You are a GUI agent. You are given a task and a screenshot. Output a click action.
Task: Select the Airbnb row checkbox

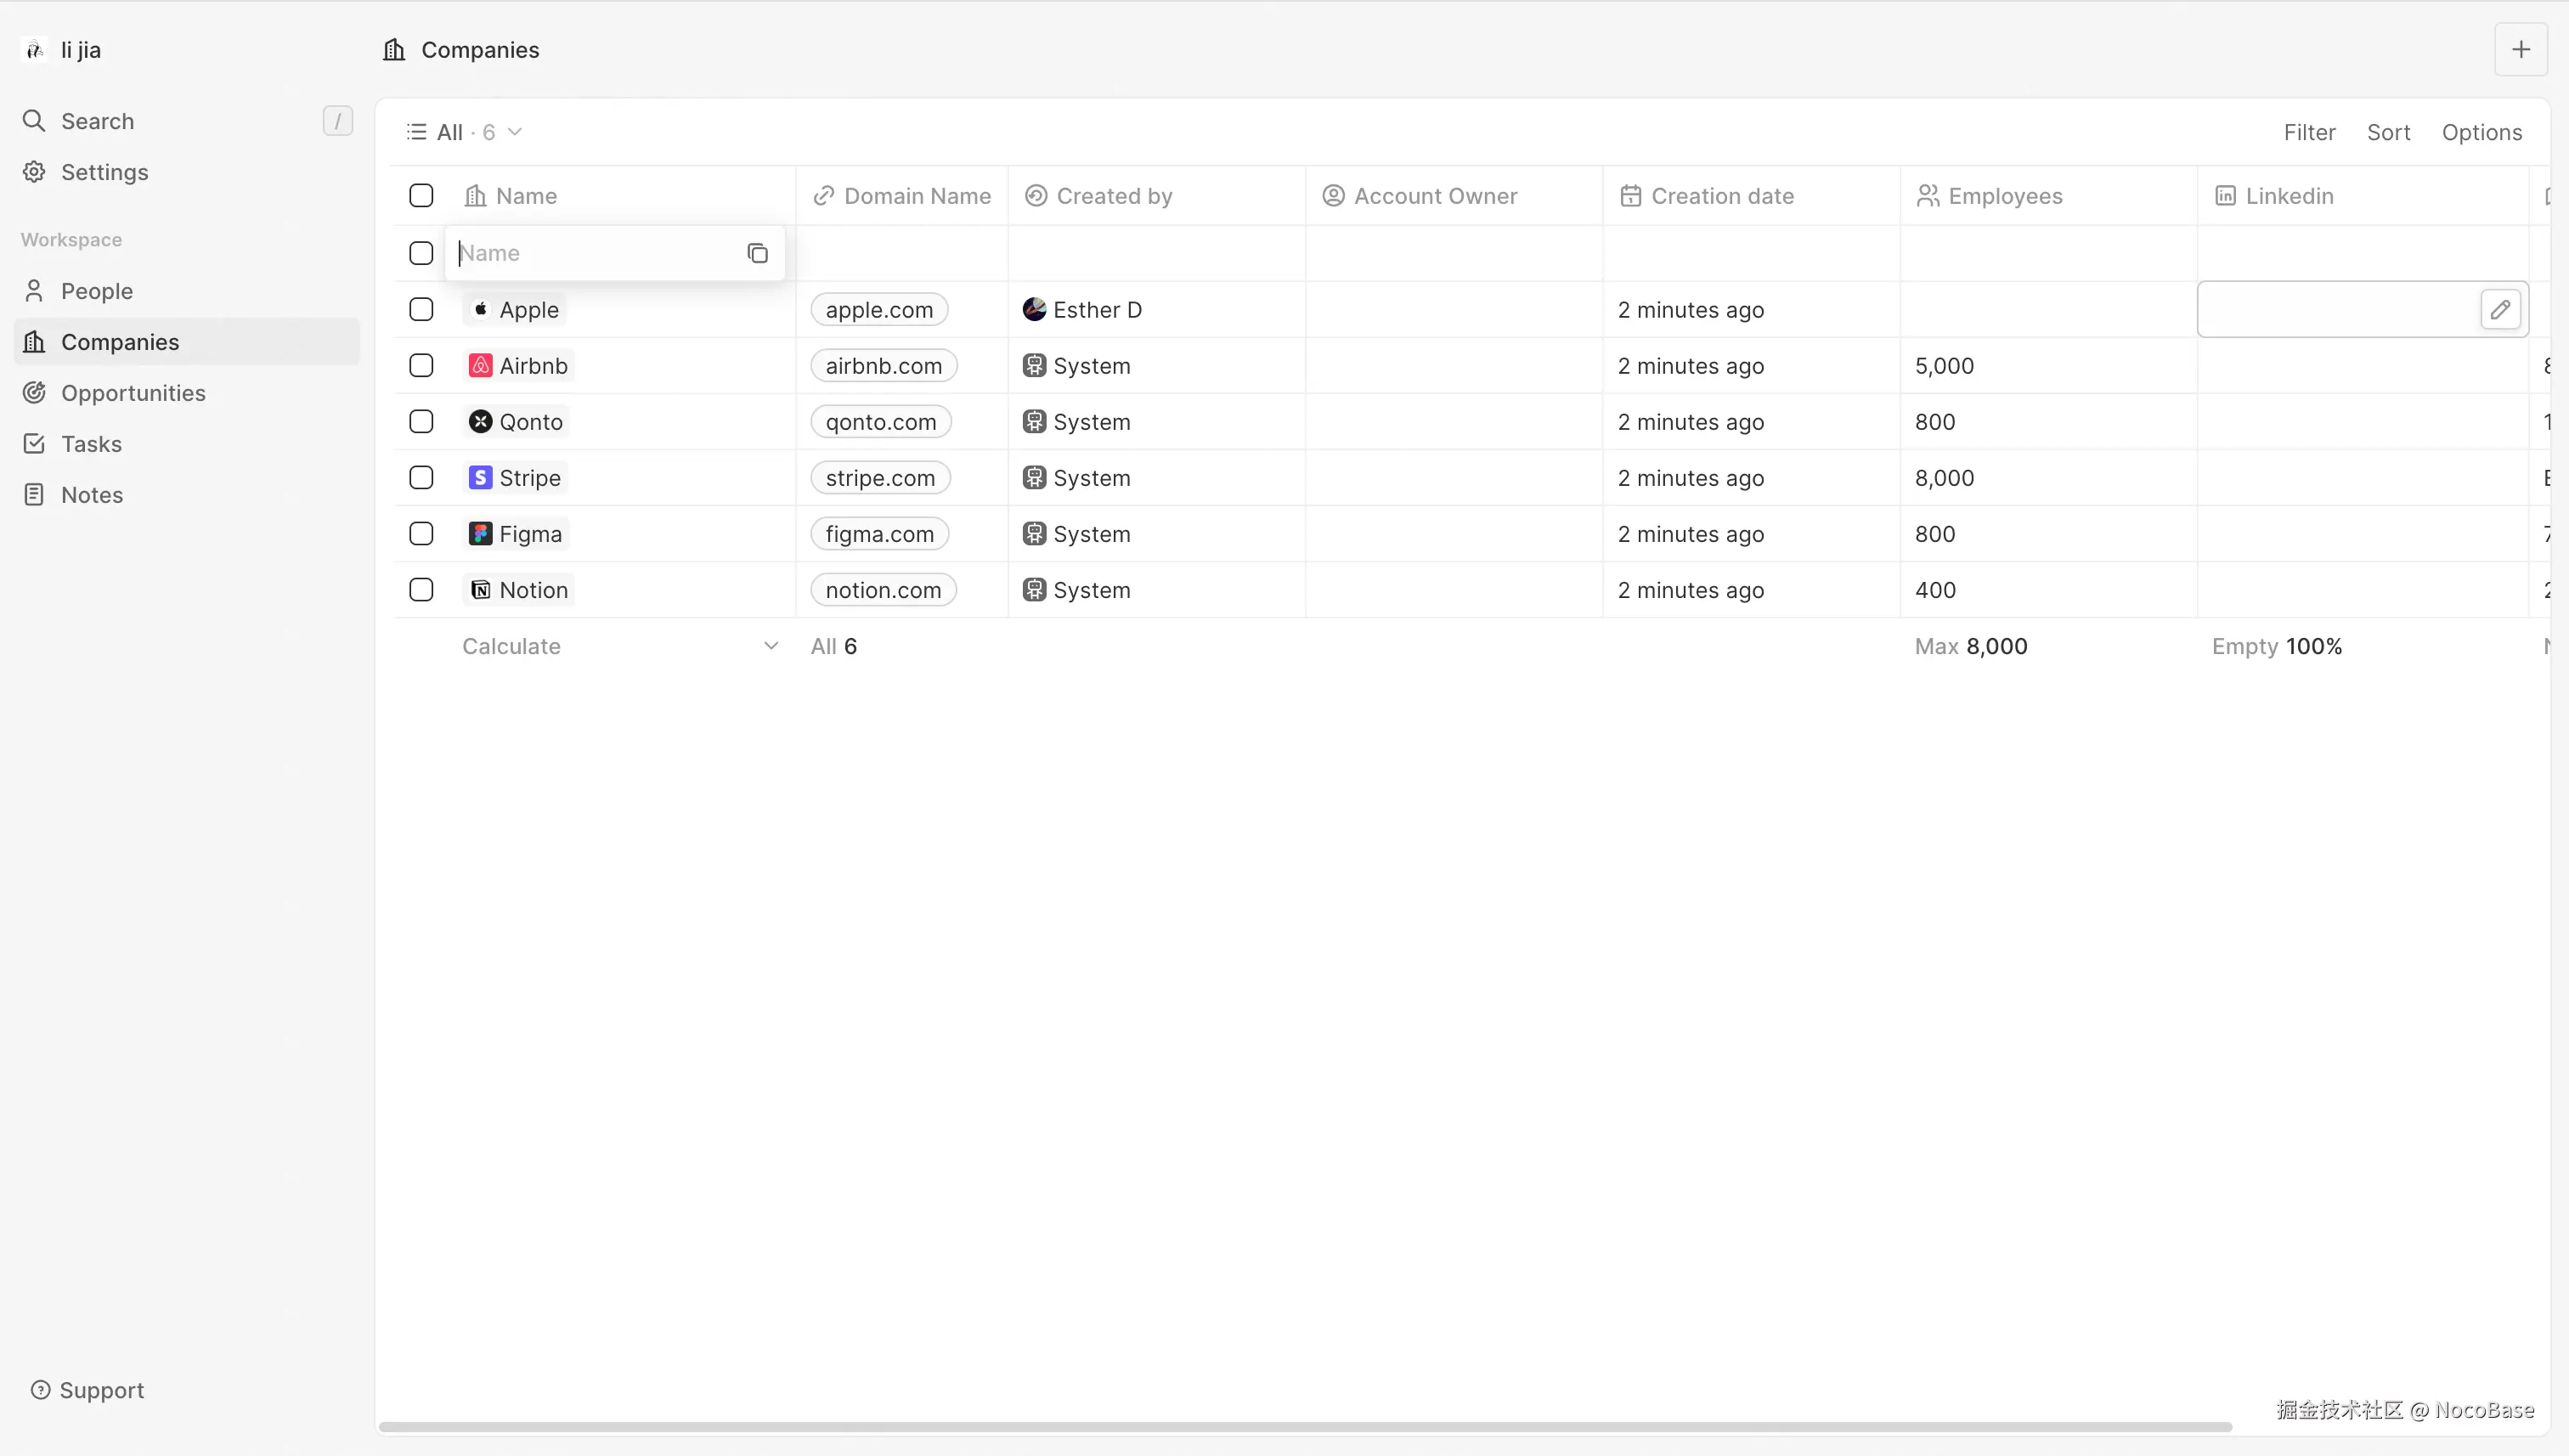click(422, 366)
